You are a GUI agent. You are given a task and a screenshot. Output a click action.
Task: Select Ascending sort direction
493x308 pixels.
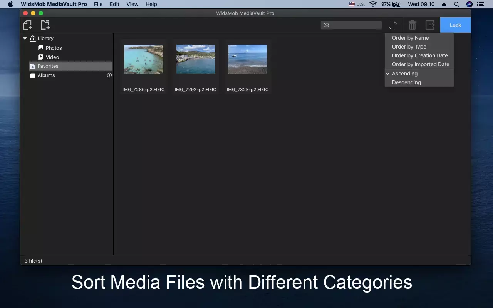click(404, 74)
